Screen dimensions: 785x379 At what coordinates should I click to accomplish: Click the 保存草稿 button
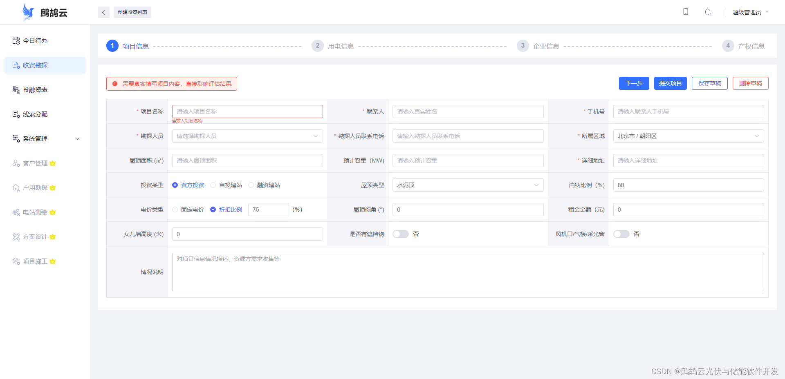(x=710, y=83)
